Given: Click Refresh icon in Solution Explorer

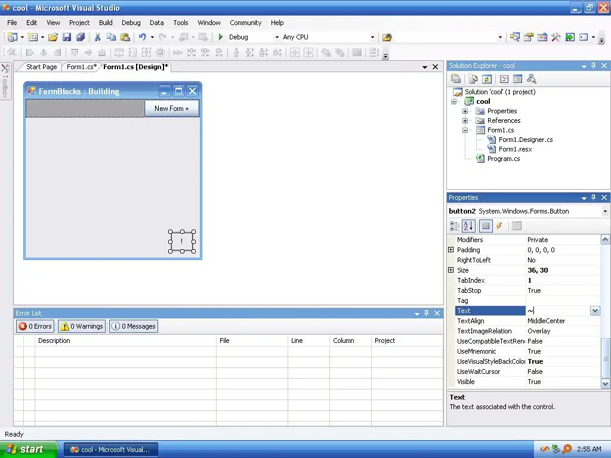Looking at the screenshot, I should 487,79.
